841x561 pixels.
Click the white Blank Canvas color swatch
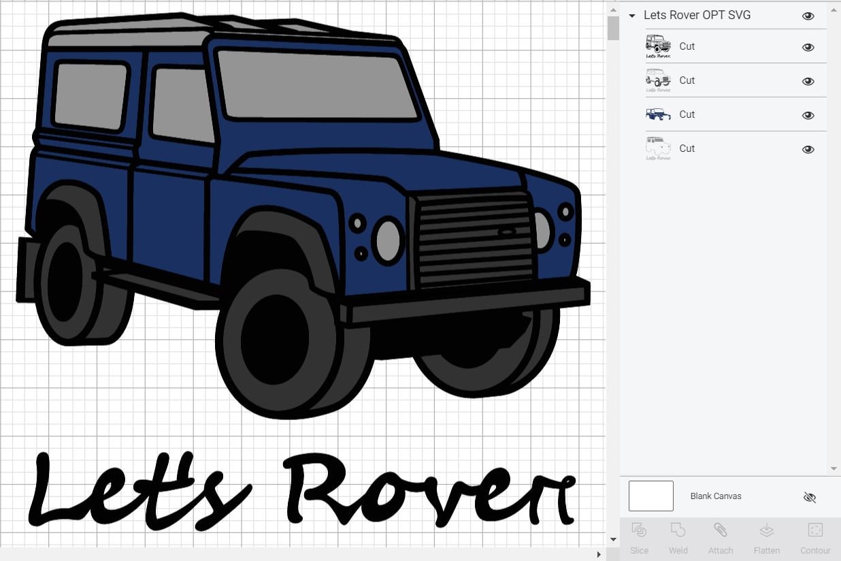650,496
